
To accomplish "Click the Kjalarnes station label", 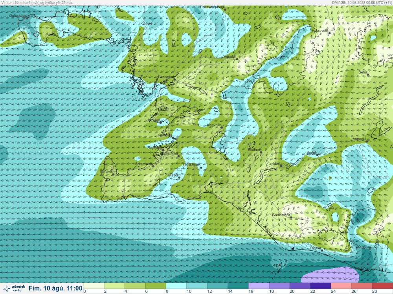I will click(x=165, y=135).
